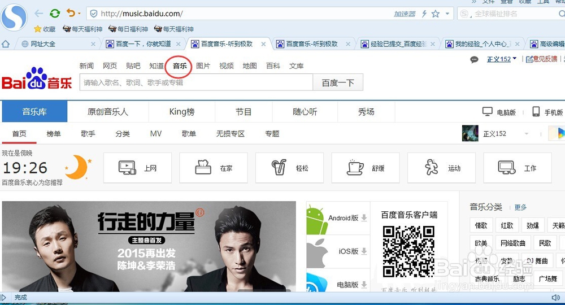Open 更多 music categories
Image resolution: width=565 pixels, height=305 pixels.
tap(520, 207)
